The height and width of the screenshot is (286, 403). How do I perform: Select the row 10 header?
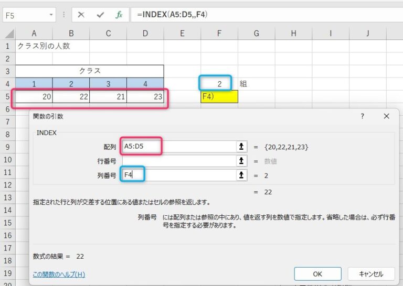[x=8, y=160]
